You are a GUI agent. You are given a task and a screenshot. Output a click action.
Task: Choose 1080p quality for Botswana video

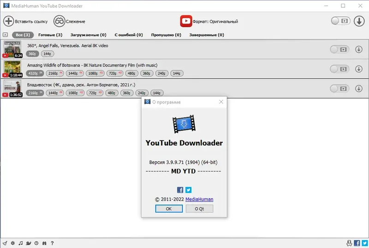point(95,73)
